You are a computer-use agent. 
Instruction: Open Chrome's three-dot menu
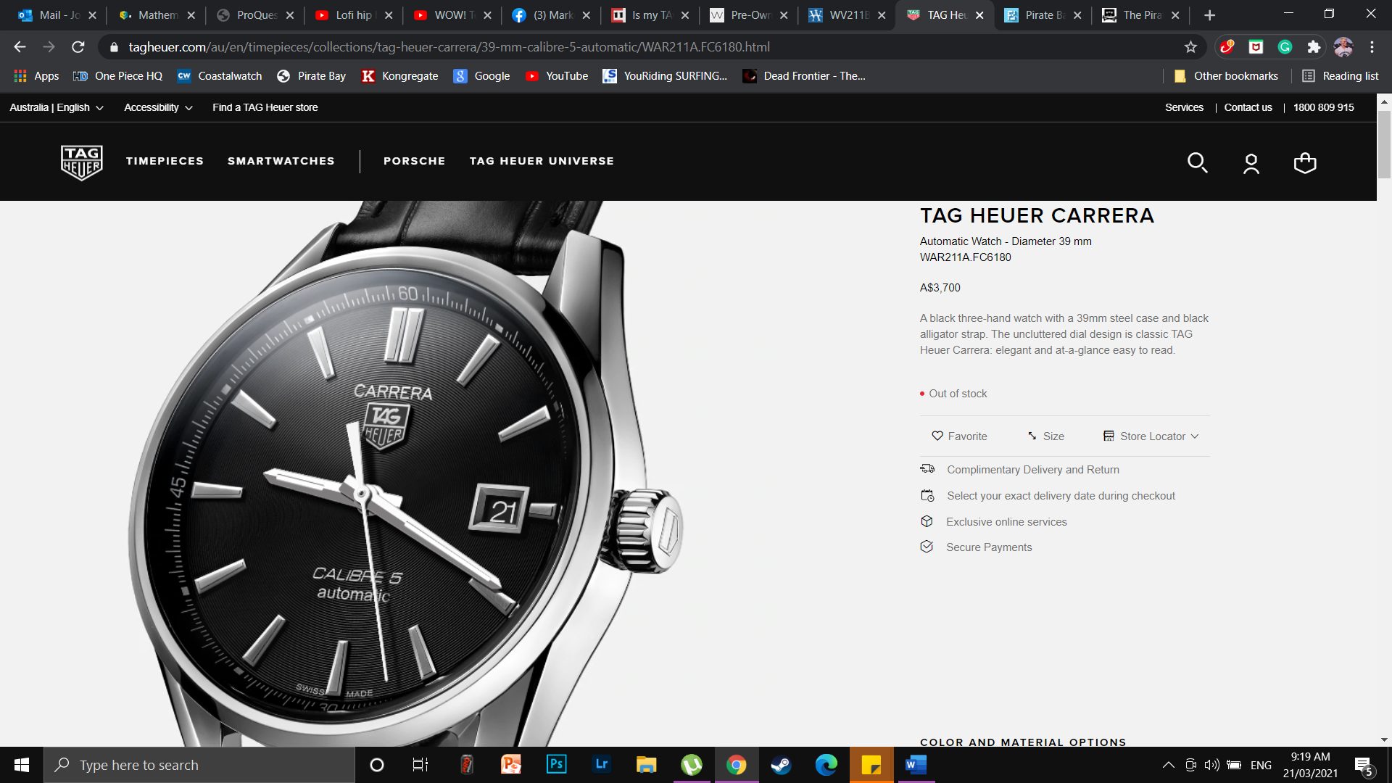(1372, 47)
